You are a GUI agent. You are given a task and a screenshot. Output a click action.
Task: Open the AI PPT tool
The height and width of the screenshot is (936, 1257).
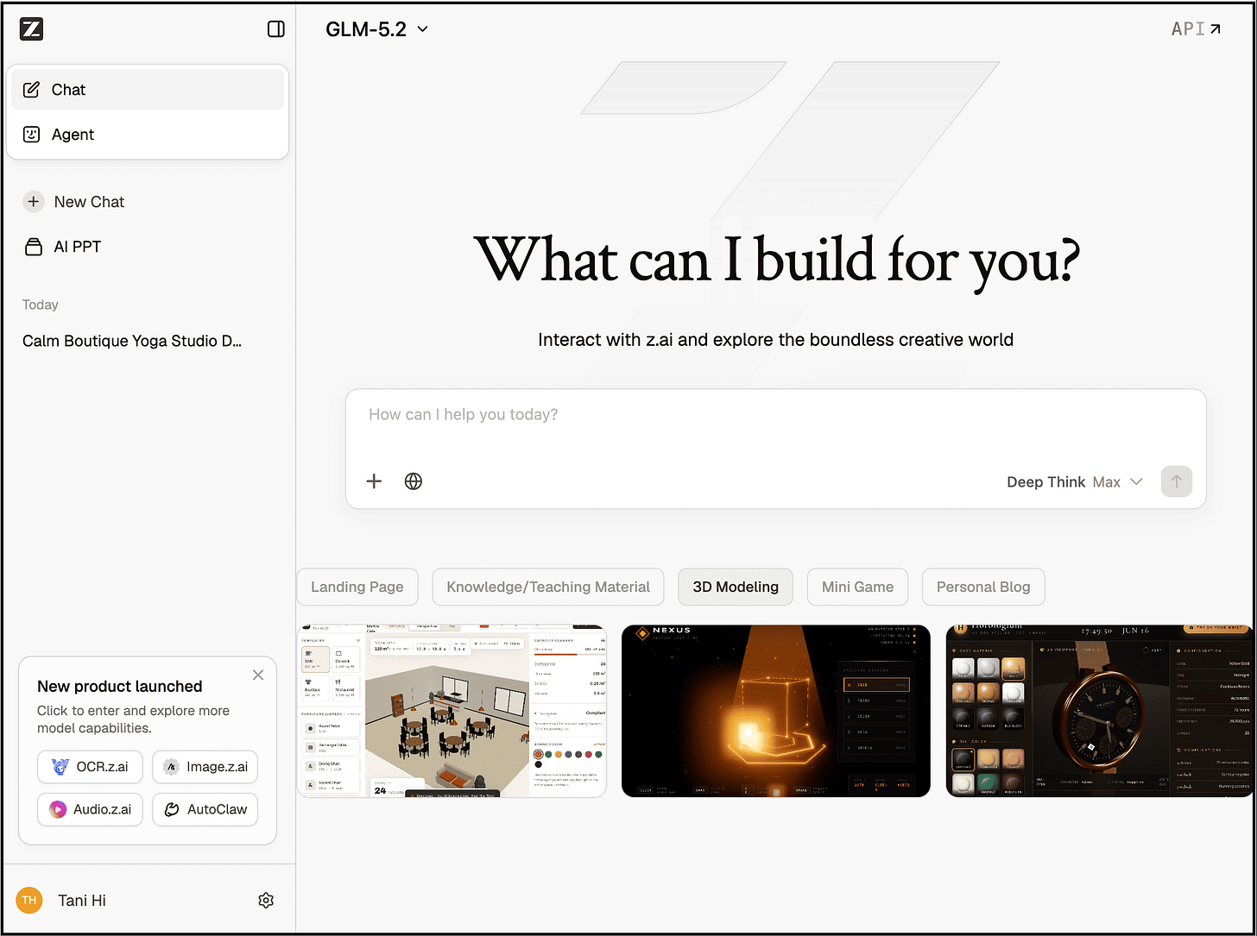click(62, 247)
